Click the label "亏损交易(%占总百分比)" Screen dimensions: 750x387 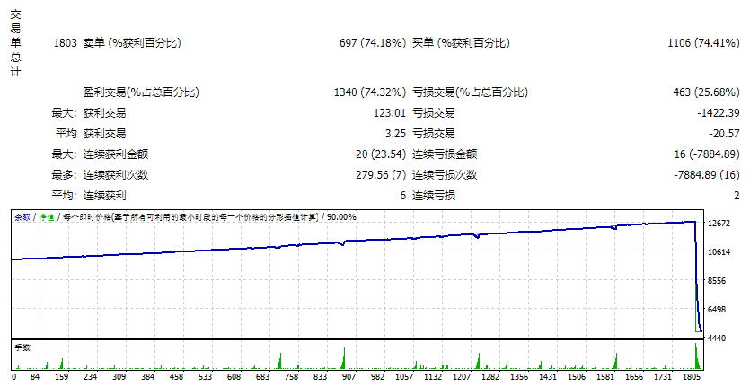(x=470, y=92)
